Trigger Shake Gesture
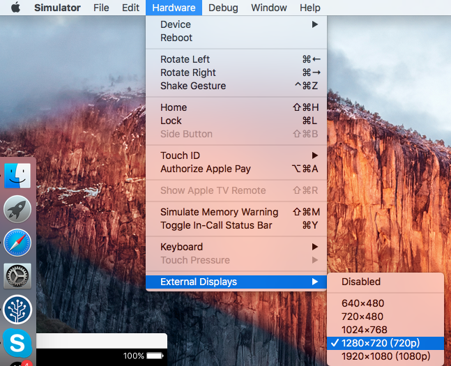 point(236,86)
